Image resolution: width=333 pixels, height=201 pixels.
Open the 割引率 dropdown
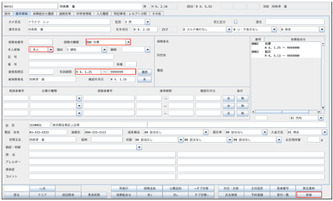tap(265, 132)
